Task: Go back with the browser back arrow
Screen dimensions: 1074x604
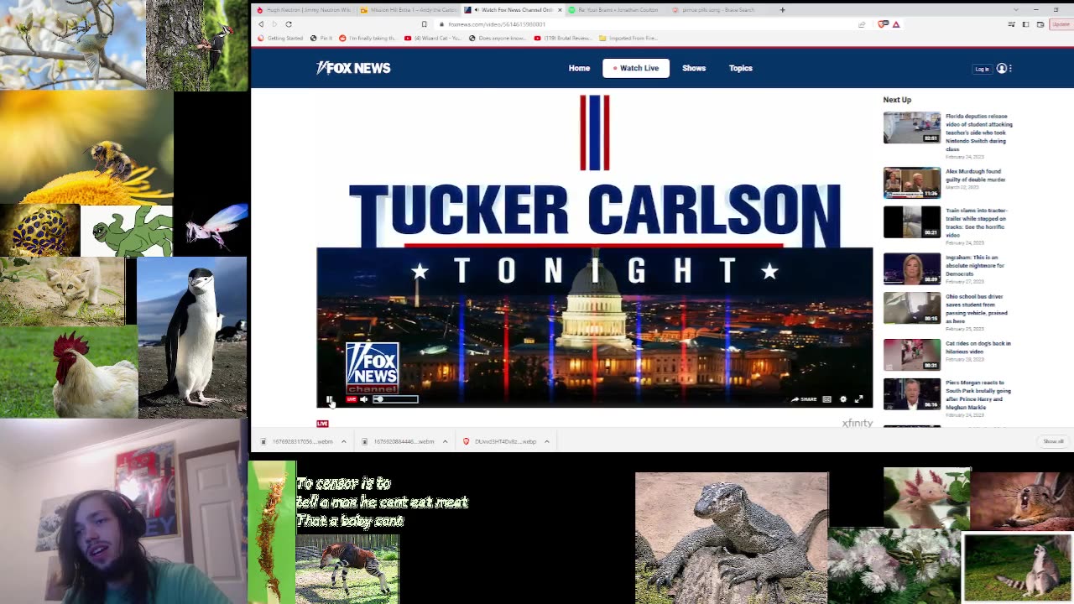Action: [261, 24]
